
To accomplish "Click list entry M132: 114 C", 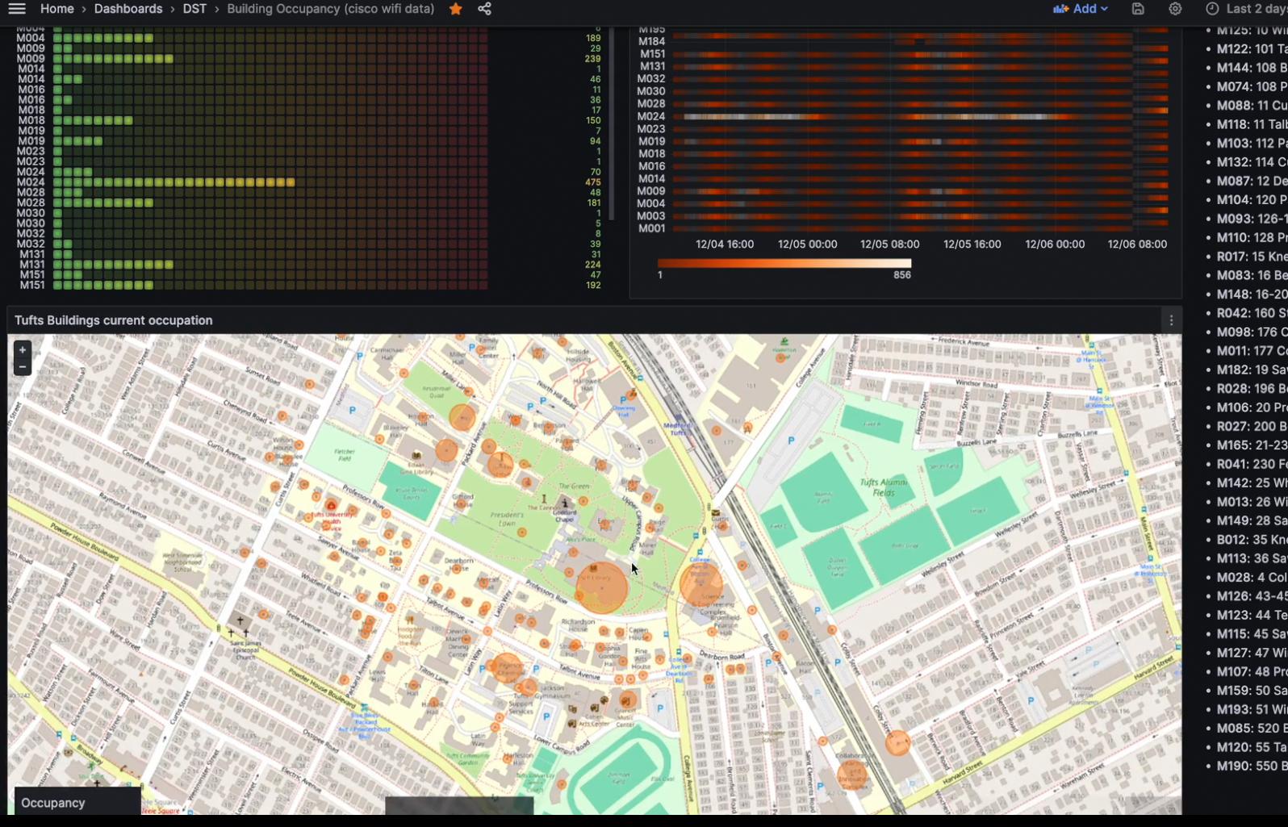I will [x=1252, y=162].
